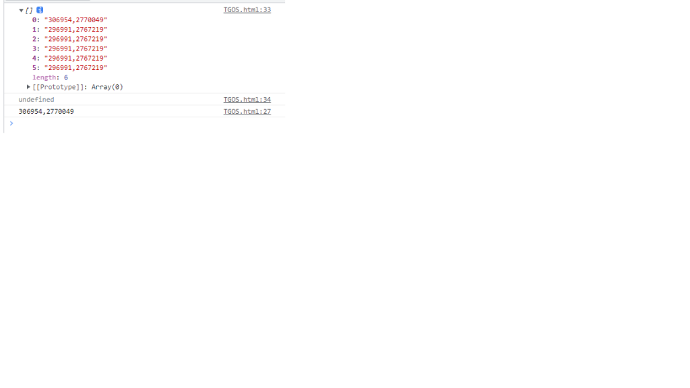The height and width of the screenshot is (388, 690).
Task: Select array entry at index 3
Action: click(x=69, y=48)
